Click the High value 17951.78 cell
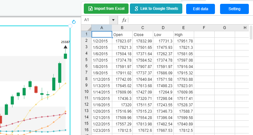This screenshot has width=253, height=135. (x=184, y=41)
